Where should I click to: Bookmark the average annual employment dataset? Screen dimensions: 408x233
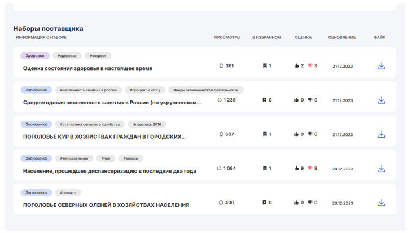(264, 100)
